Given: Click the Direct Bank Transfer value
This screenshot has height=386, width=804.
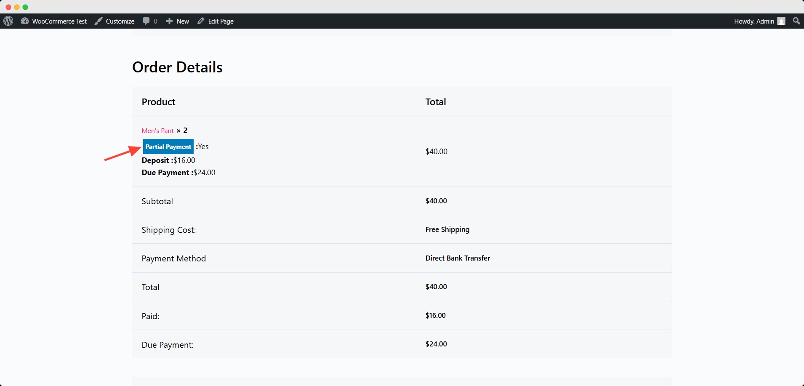Looking at the screenshot, I should [x=458, y=258].
